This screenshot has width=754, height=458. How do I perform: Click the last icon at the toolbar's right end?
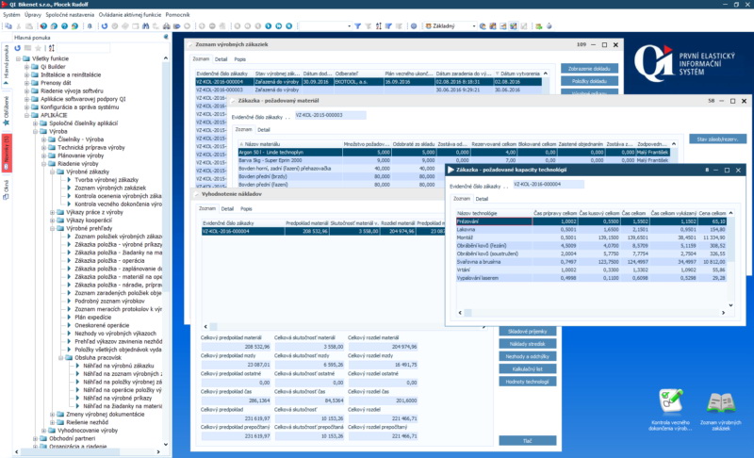pos(549,26)
